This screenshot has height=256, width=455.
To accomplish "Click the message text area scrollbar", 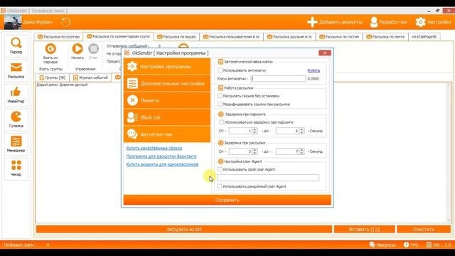I will point(449,152).
